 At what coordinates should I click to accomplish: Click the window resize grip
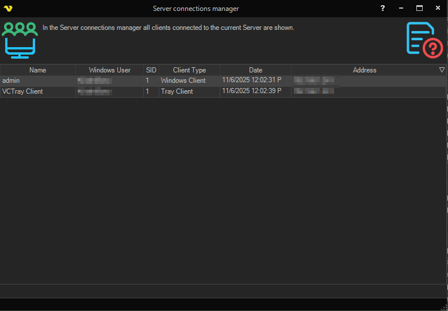click(x=443, y=307)
